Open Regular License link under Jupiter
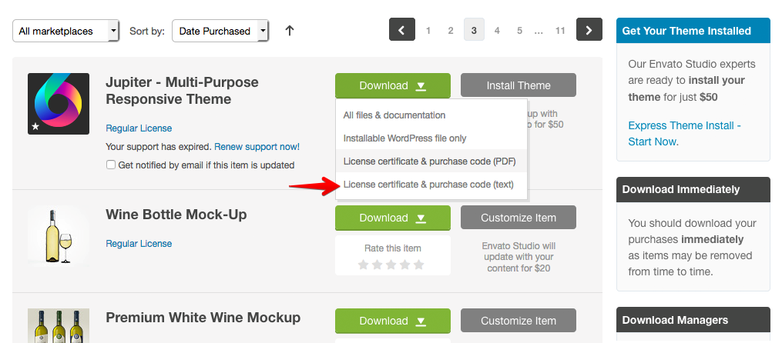The width and height of the screenshot is (782, 343). click(x=139, y=128)
